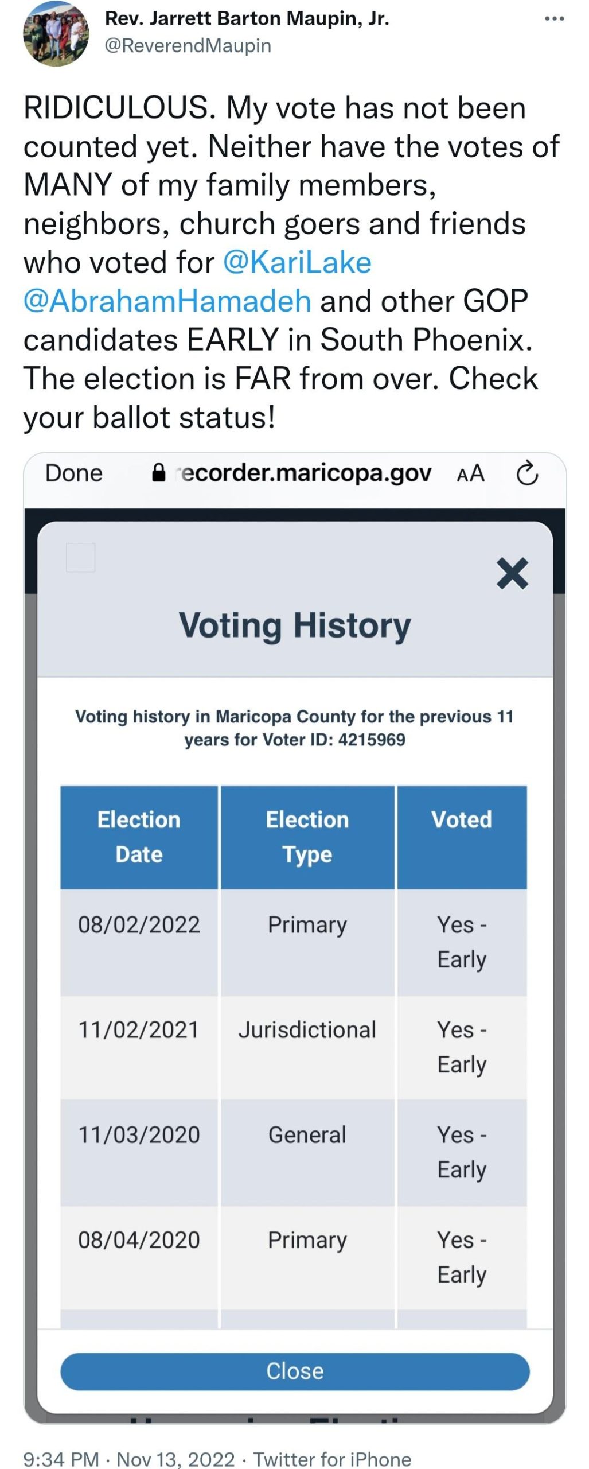Viewport: 589px width, 1469px height.
Task: Click the Rev. Maupin profile avatar
Action: pos(56,33)
